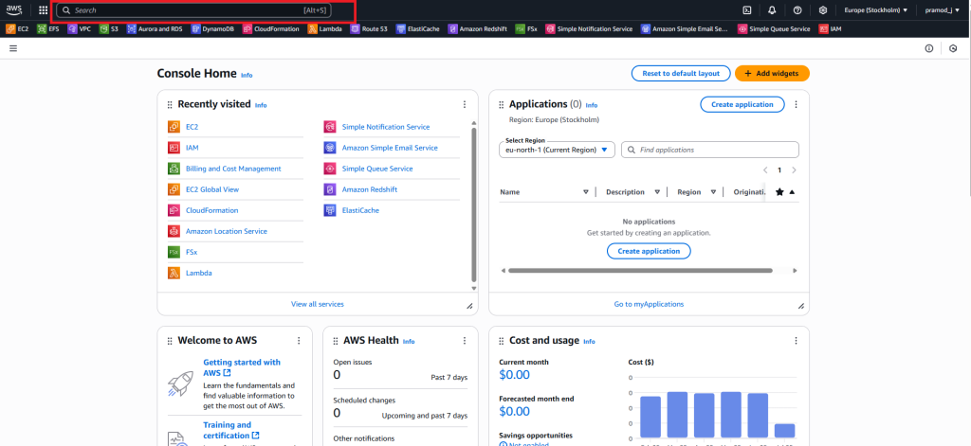Open Amazon Location Service in Recently visited

pos(226,231)
